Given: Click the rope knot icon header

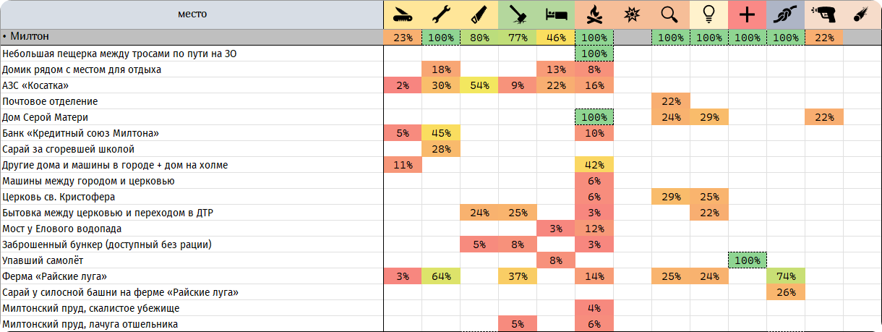Looking at the screenshot, I should (786, 14).
